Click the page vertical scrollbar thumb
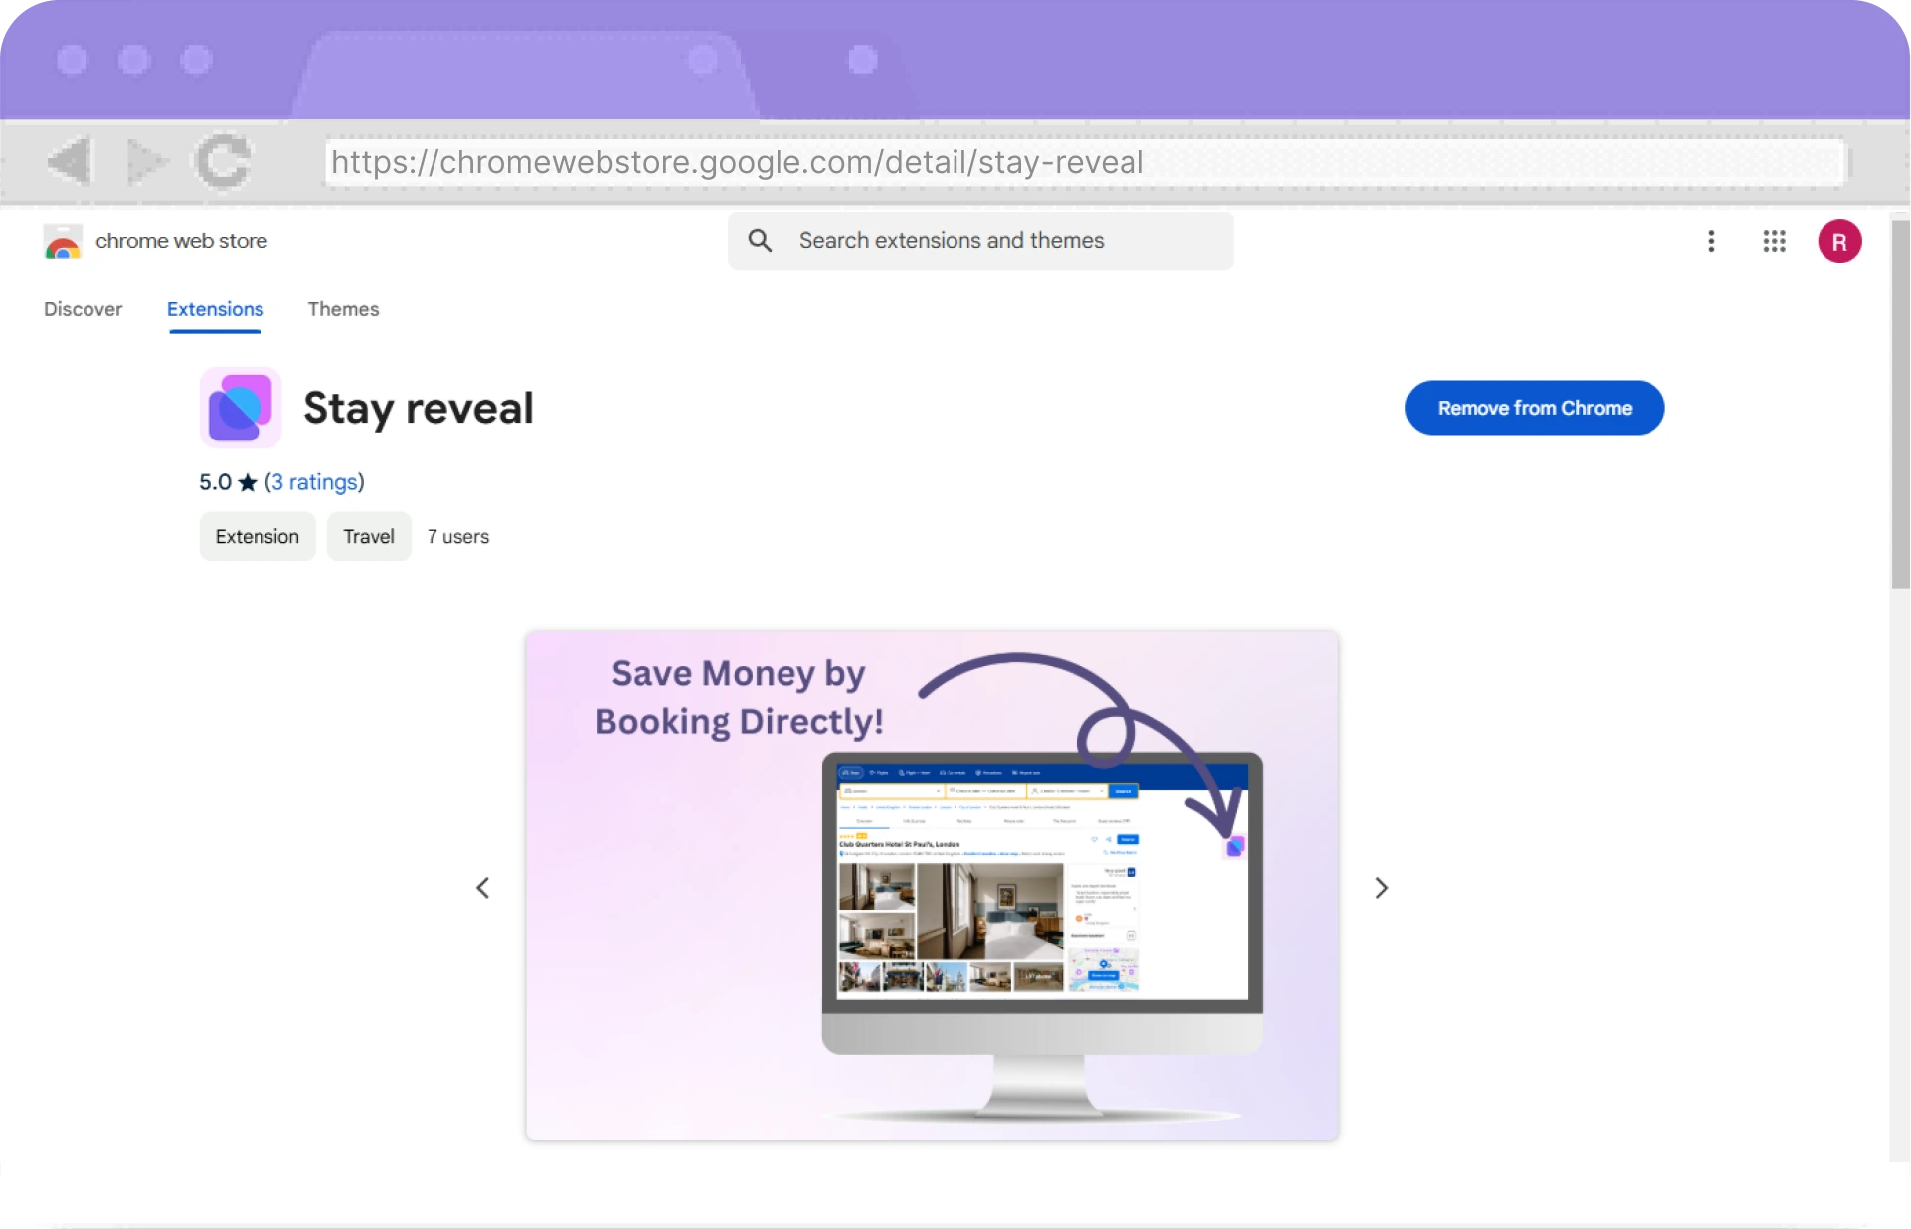 point(1900,404)
